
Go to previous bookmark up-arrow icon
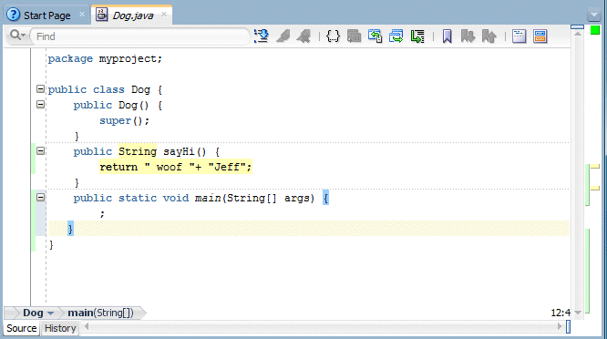(x=489, y=36)
